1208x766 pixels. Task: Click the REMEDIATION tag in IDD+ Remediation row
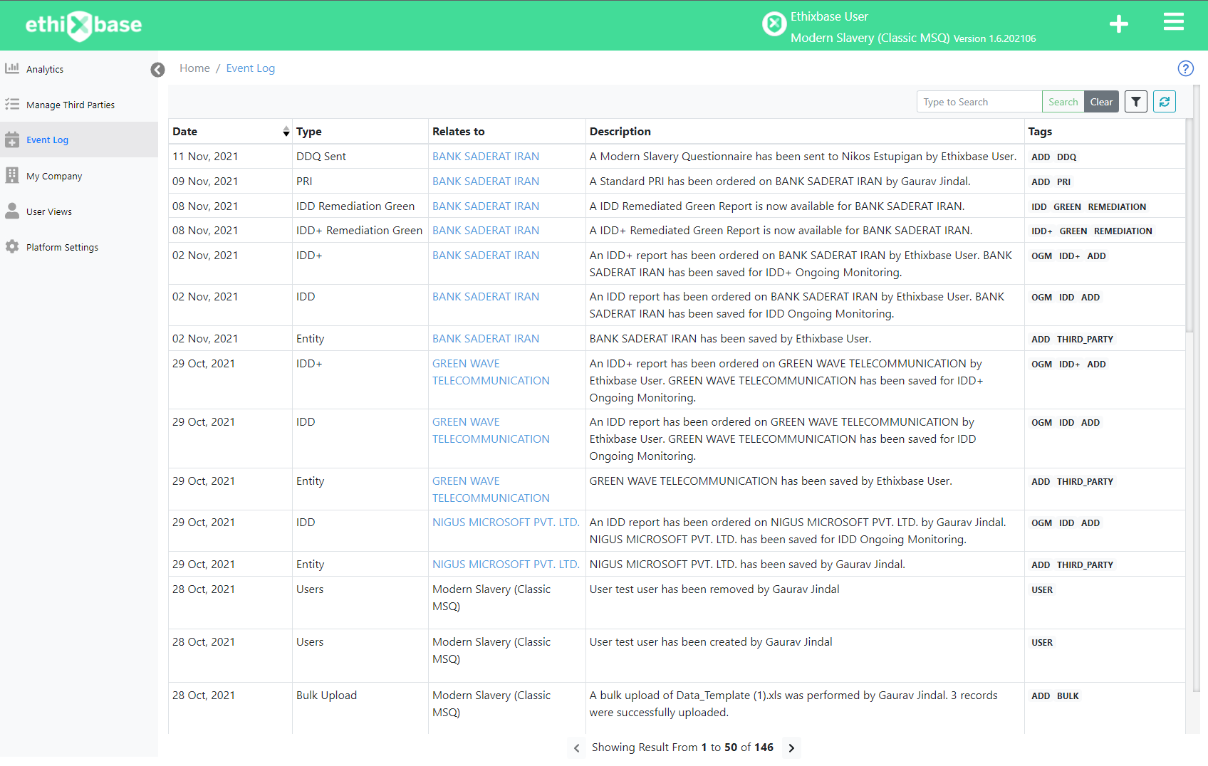pos(1123,231)
